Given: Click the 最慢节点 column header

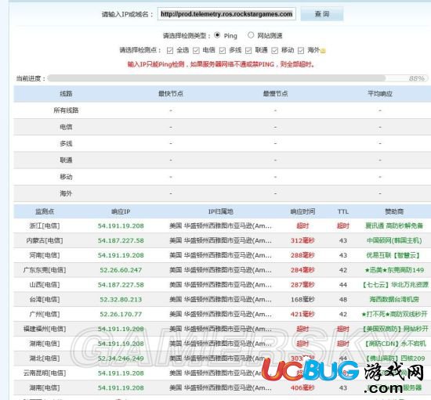Looking at the screenshot, I should pyautogui.click(x=275, y=94).
